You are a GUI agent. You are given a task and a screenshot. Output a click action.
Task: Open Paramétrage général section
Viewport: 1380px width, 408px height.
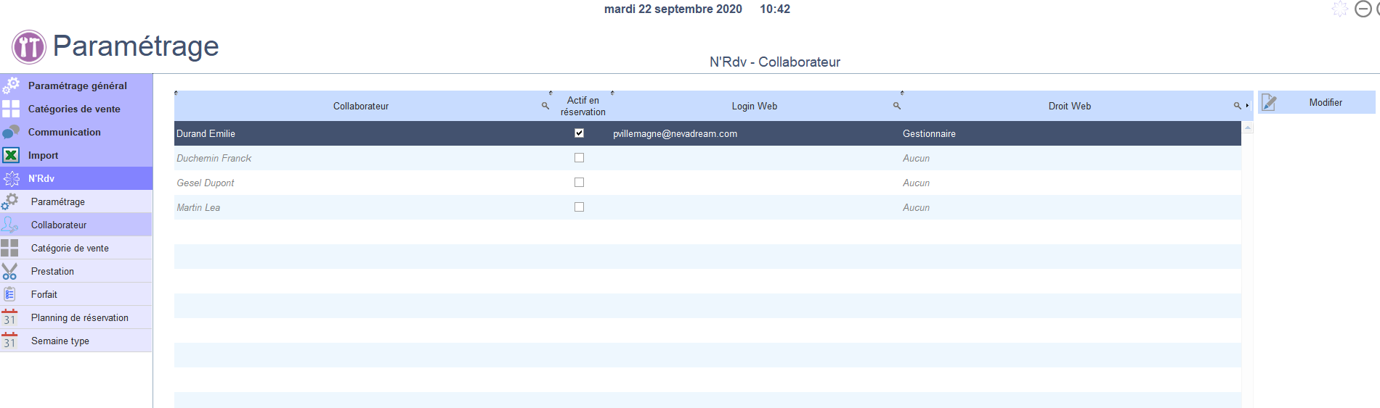pos(77,86)
